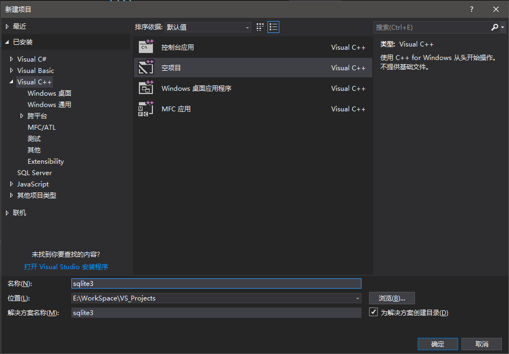
Task: Pick the MFC 应用 template icon
Action: click(146, 109)
